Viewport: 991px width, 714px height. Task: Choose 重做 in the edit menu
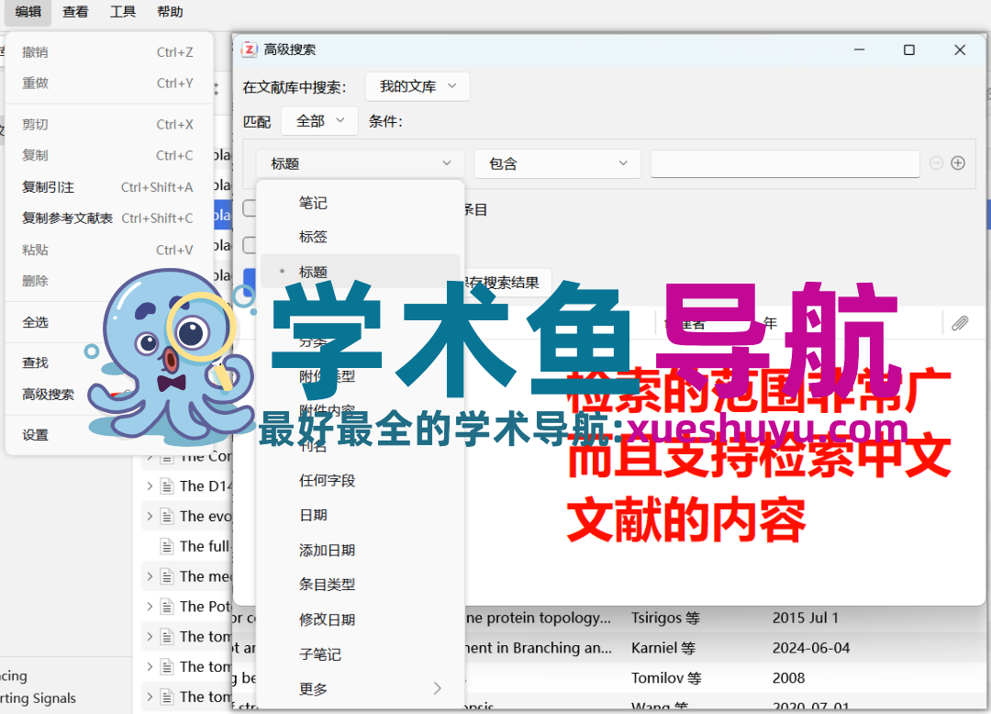pyautogui.click(x=107, y=83)
